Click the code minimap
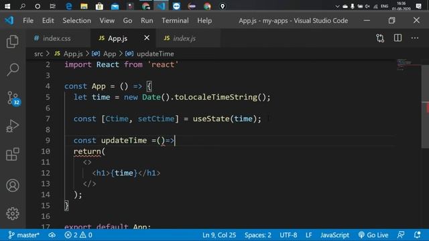Screen dimensions: 429x241 click(x=409, y=65)
